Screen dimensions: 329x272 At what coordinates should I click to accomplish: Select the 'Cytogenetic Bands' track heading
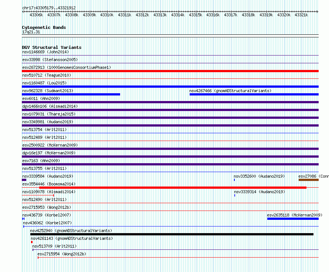point(44,27)
